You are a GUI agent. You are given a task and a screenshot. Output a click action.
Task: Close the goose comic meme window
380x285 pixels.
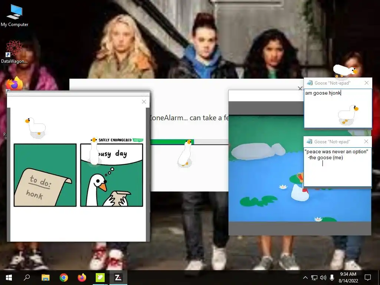[144, 102]
